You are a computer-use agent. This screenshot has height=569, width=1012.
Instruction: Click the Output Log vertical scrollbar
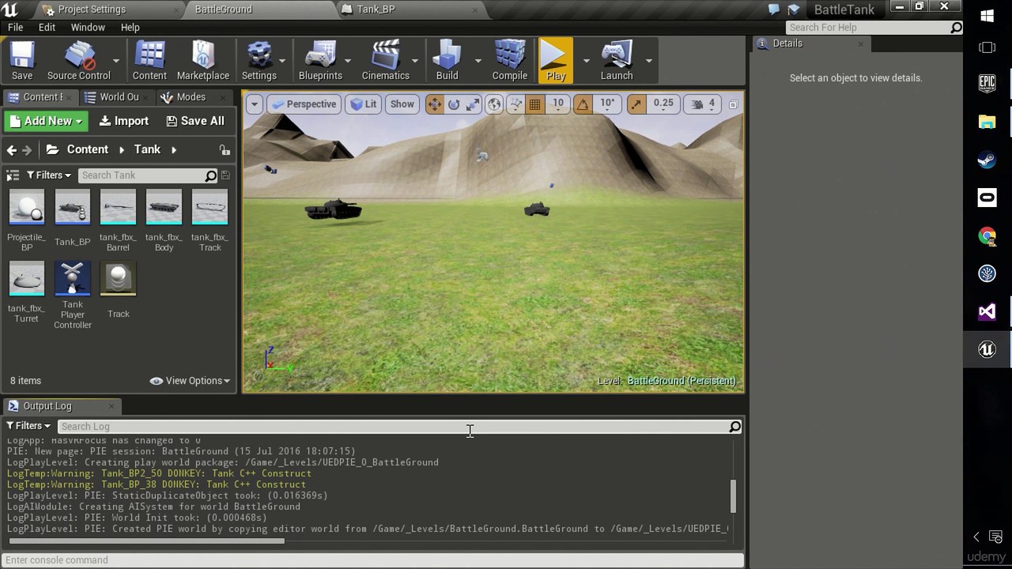[x=733, y=496]
